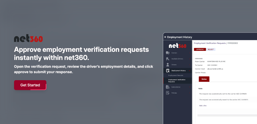Click the Policies document icon

(167, 93)
